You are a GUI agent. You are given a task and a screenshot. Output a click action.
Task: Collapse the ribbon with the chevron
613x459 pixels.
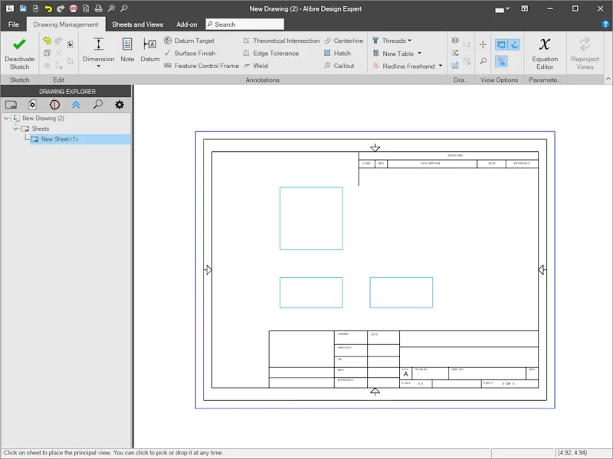click(608, 79)
